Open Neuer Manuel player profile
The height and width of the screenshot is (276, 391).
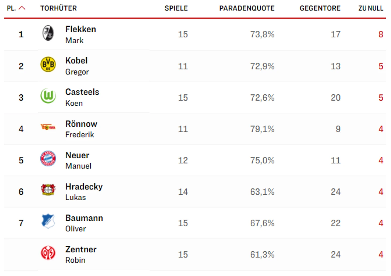(x=78, y=160)
